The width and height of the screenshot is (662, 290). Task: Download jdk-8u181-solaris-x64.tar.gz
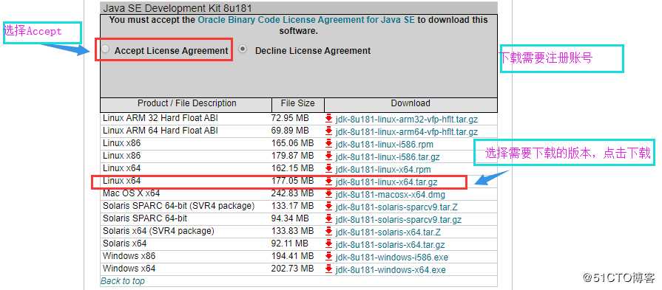[390, 245]
